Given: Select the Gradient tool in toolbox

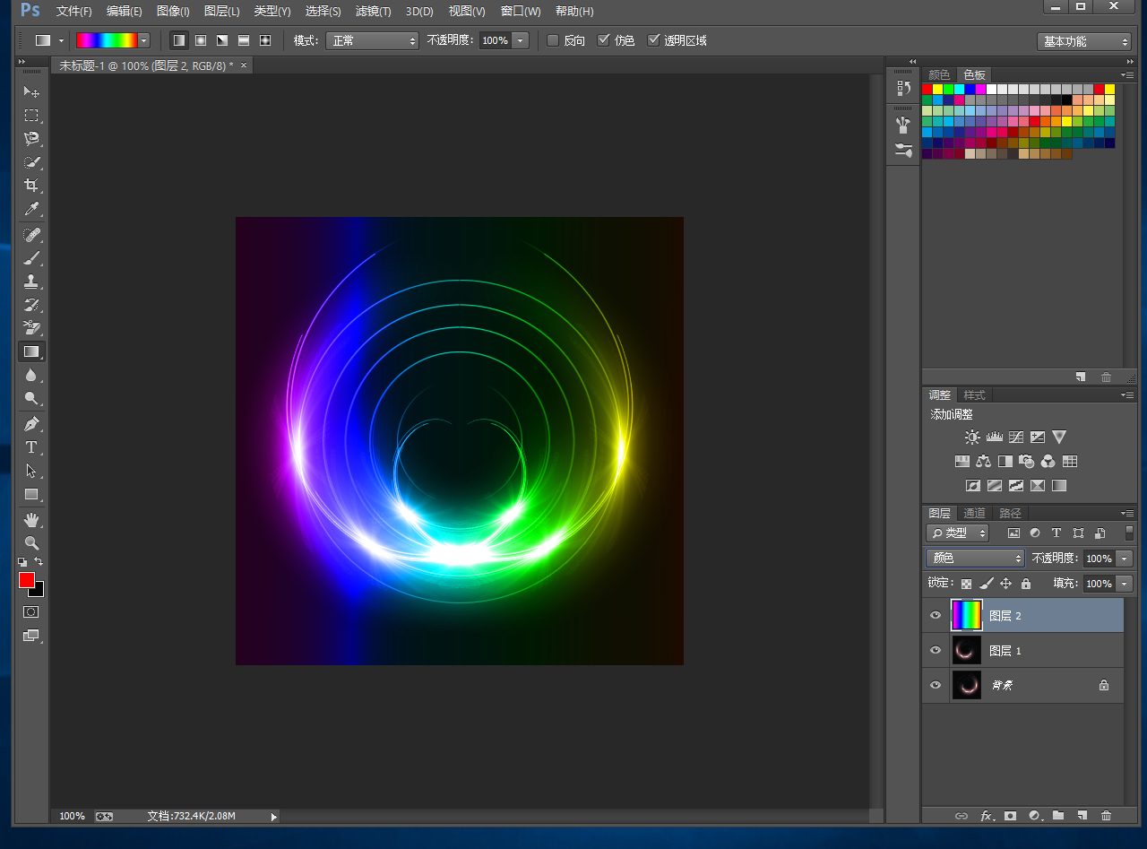Looking at the screenshot, I should (31, 351).
